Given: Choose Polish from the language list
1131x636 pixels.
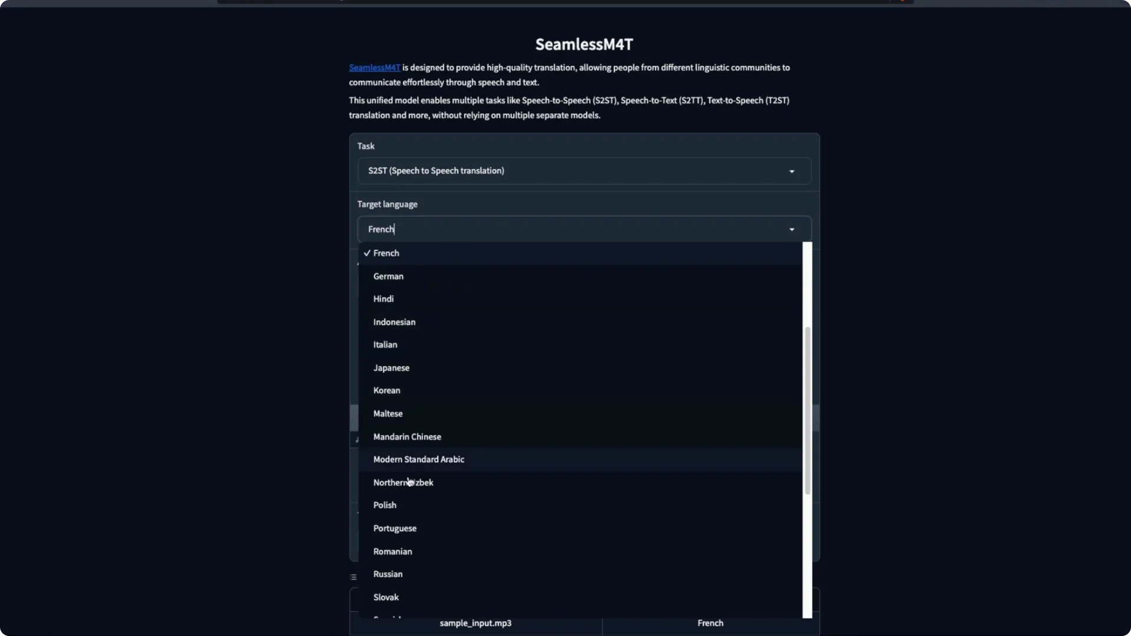Looking at the screenshot, I should click(385, 505).
